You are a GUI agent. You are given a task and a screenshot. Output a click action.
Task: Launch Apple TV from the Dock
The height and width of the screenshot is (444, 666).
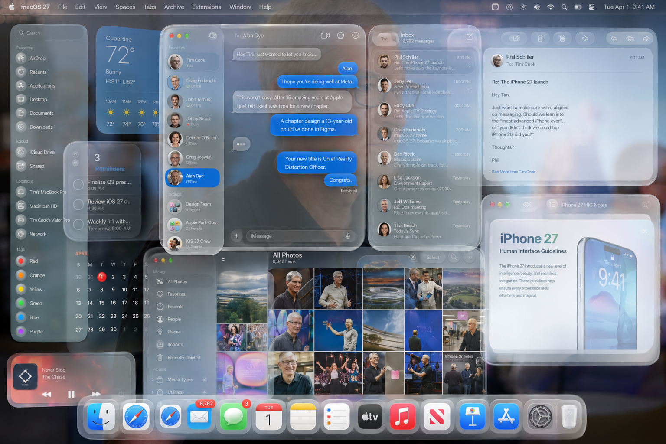pyautogui.click(x=370, y=417)
